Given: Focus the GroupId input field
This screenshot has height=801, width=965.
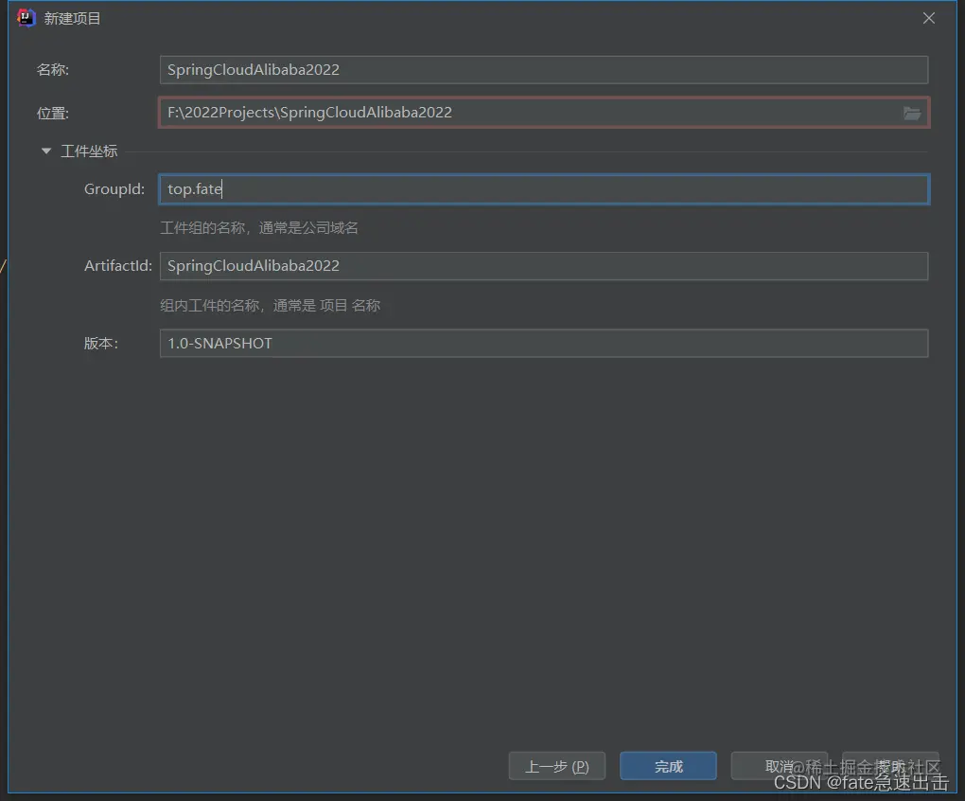Looking at the screenshot, I should [x=543, y=189].
